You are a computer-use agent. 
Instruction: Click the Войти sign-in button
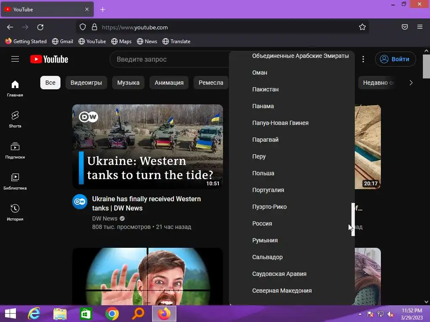click(395, 59)
